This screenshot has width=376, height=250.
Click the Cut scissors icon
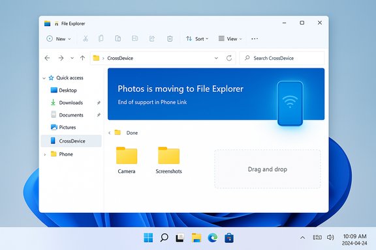tap(86, 38)
